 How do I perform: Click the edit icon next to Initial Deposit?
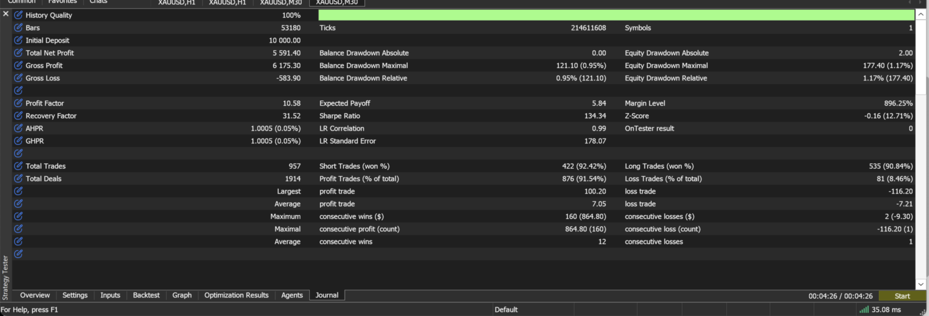[x=18, y=40]
